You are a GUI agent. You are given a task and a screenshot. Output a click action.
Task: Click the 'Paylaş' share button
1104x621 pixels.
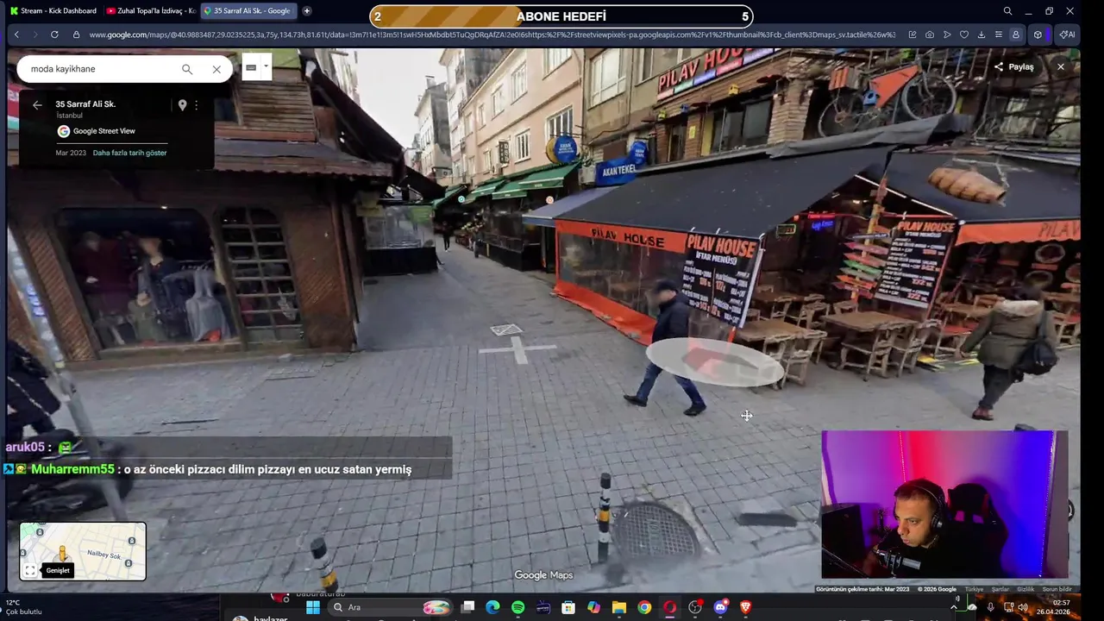[x=1014, y=66]
